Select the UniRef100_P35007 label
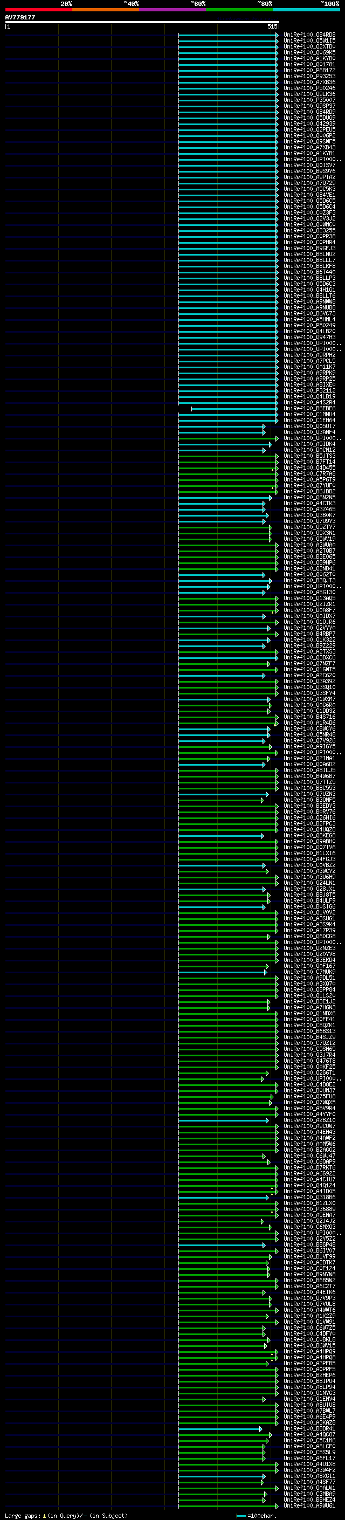This screenshot has width=345, height=1520. (309, 100)
